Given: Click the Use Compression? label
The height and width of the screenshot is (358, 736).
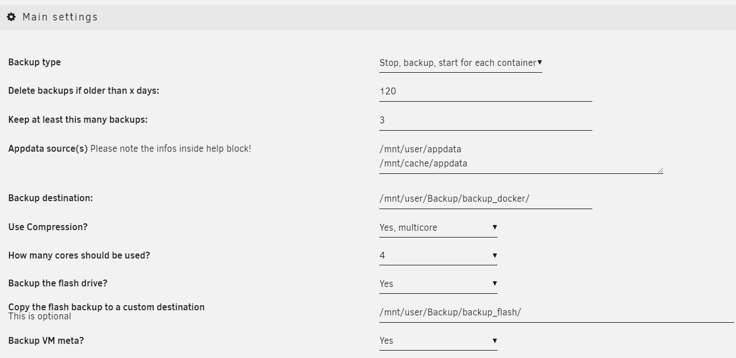Looking at the screenshot, I should pyautogui.click(x=48, y=227).
